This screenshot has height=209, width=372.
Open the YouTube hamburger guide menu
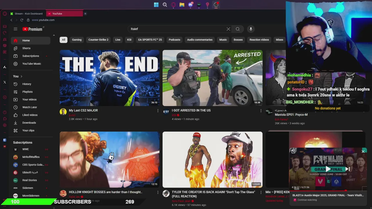coord(15,29)
